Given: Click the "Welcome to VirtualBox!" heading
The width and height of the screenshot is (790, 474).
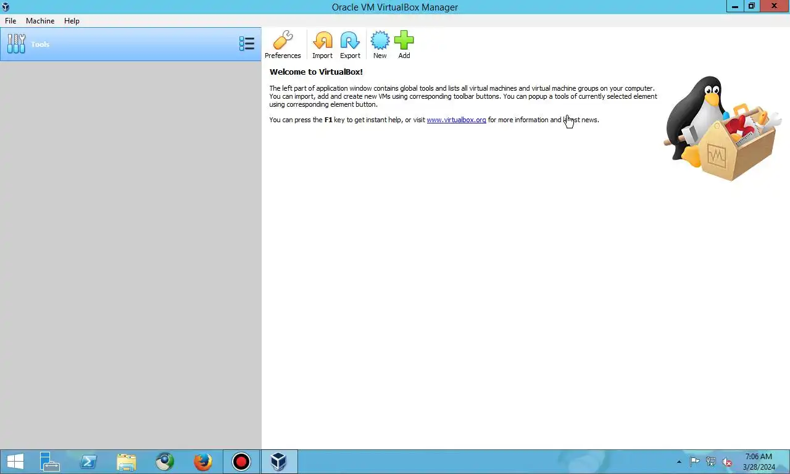Looking at the screenshot, I should click(316, 72).
